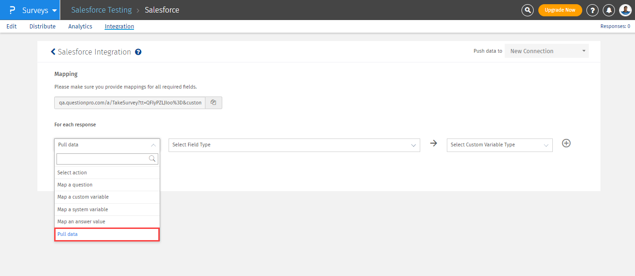Choose Map a custom variable option
635x276 pixels.
point(107,197)
